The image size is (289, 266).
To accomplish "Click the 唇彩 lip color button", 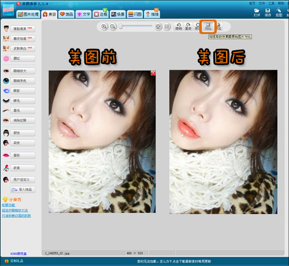I will [x=23, y=155].
